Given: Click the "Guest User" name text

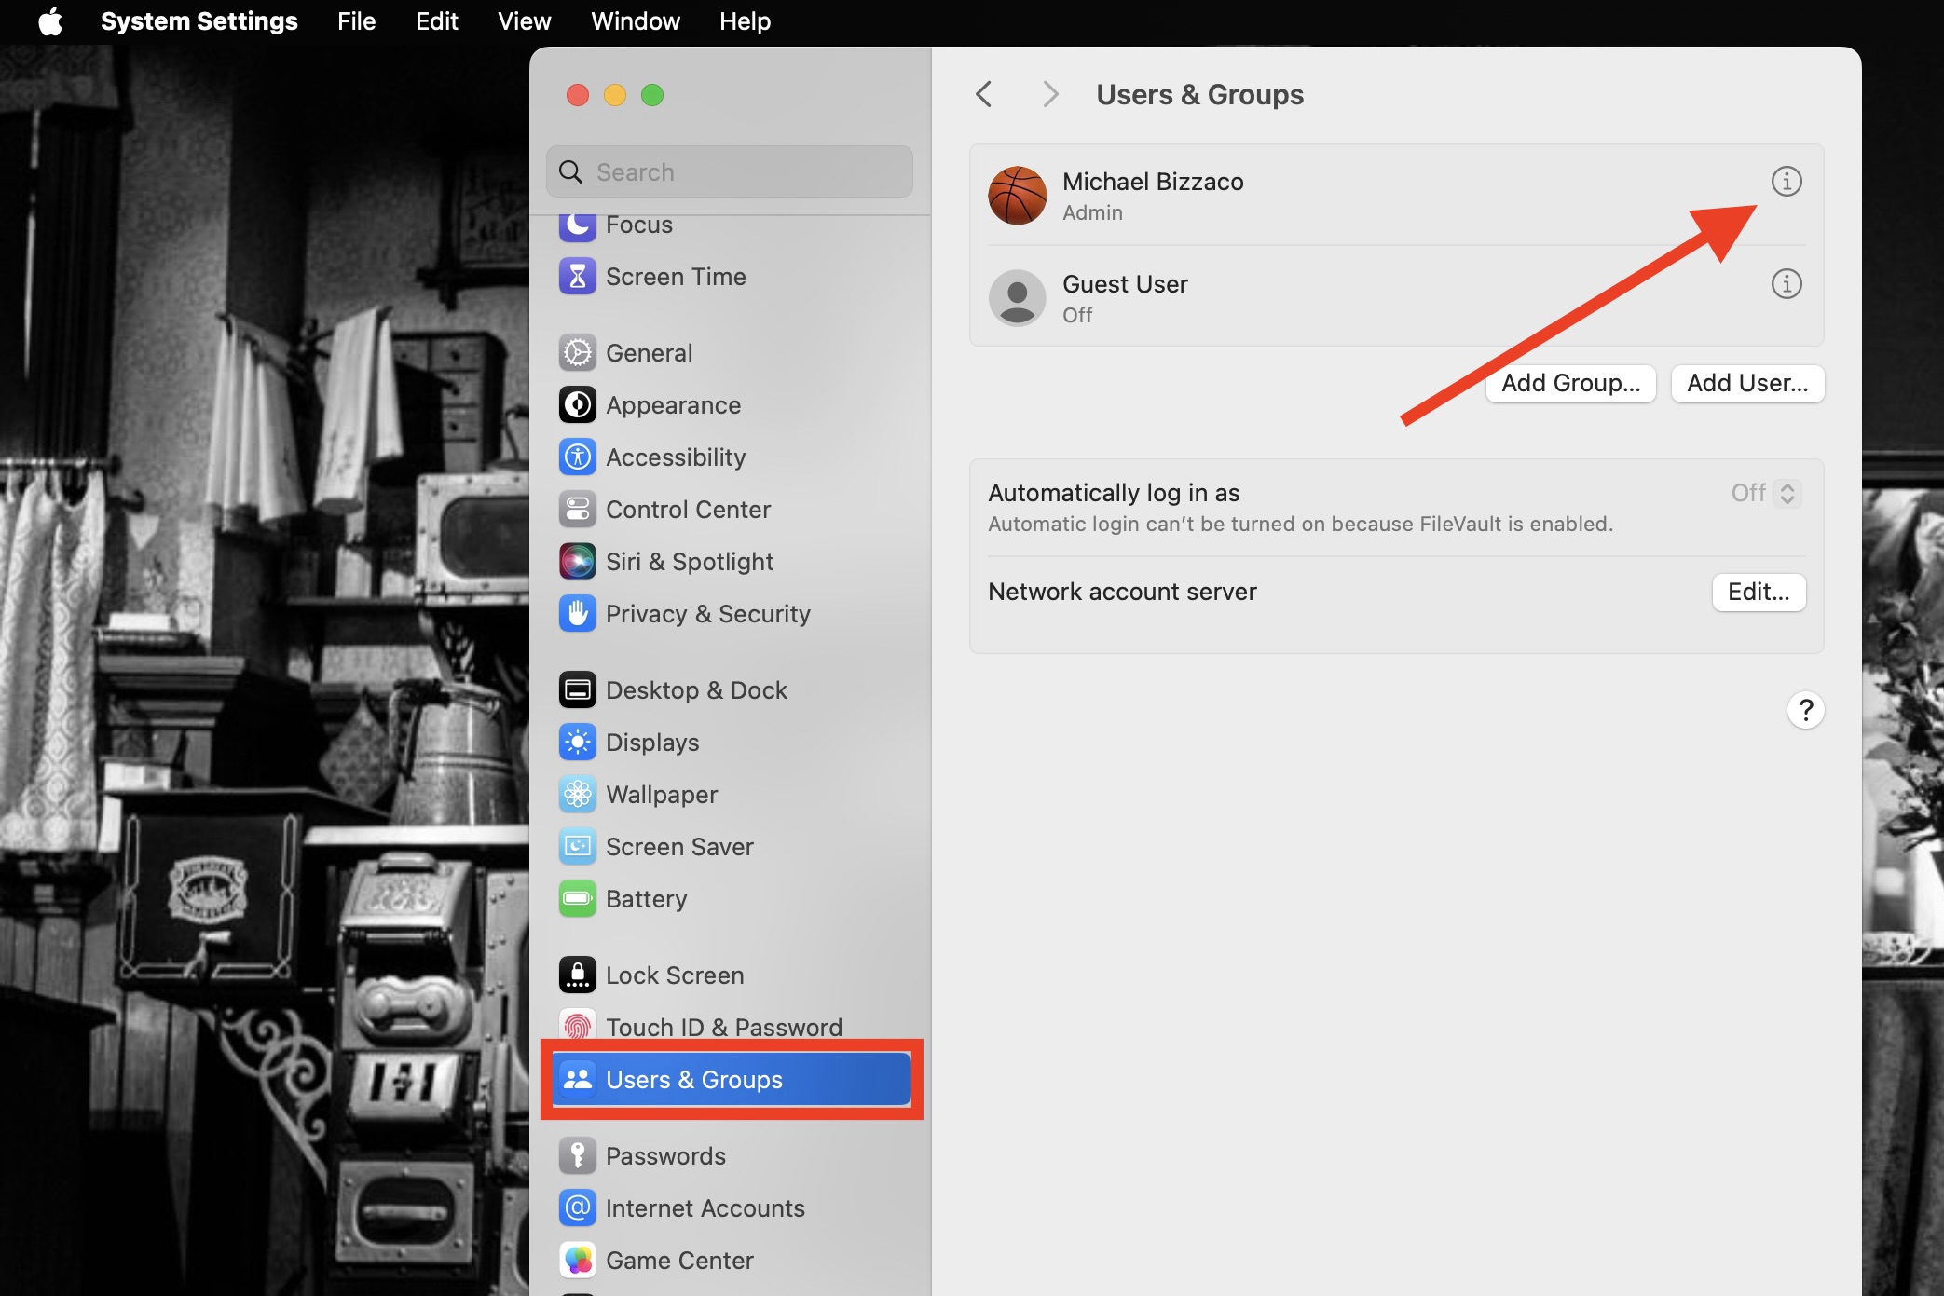Looking at the screenshot, I should 1125,284.
